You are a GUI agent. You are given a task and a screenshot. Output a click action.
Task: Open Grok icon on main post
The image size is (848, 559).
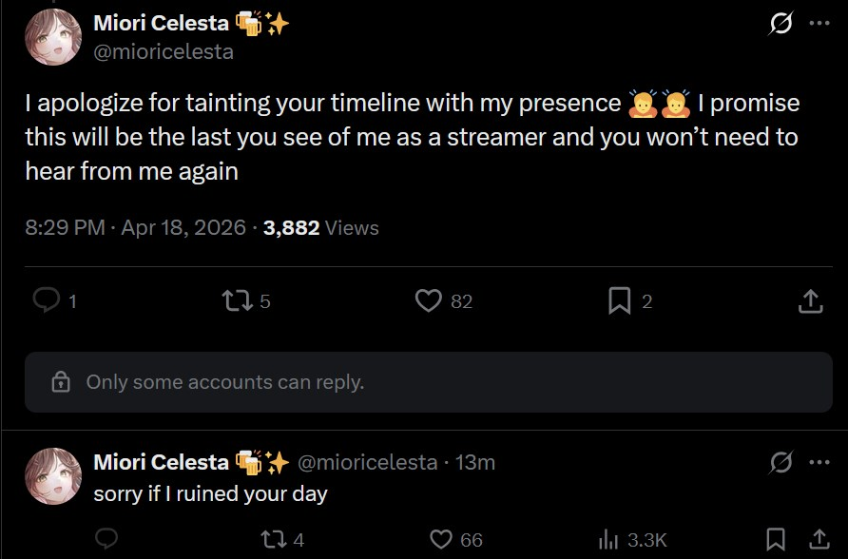tap(780, 26)
